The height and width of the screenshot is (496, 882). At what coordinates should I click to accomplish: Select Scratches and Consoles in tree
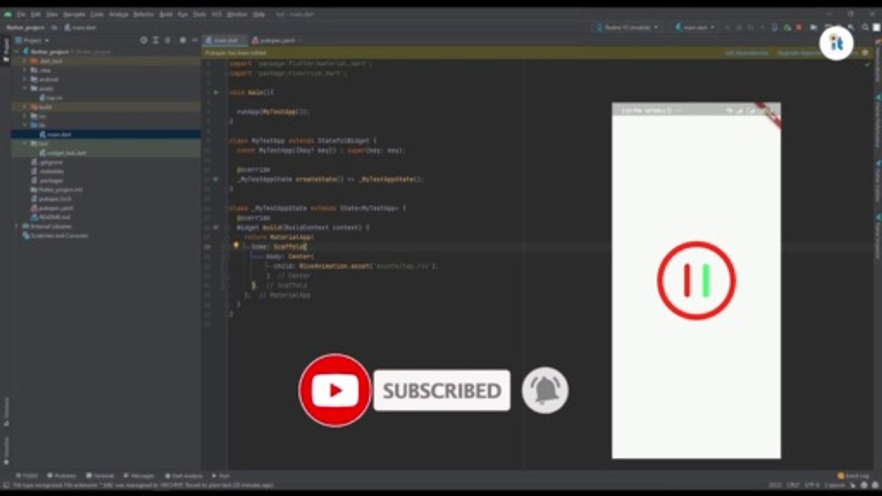click(x=55, y=235)
